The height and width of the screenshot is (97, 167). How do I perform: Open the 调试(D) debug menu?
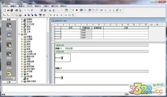tap(38, 6)
